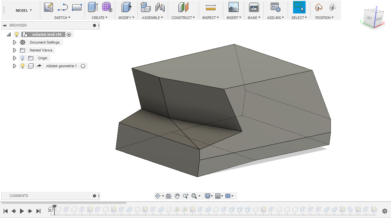This screenshot has height=218, width=391.
Task: Open timeline settings gear icon
Action: pos(385,211)
